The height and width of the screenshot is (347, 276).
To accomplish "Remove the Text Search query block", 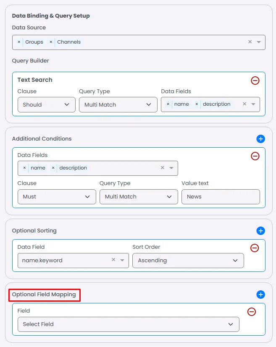I will pyautogui.click(x=255, y=81).
